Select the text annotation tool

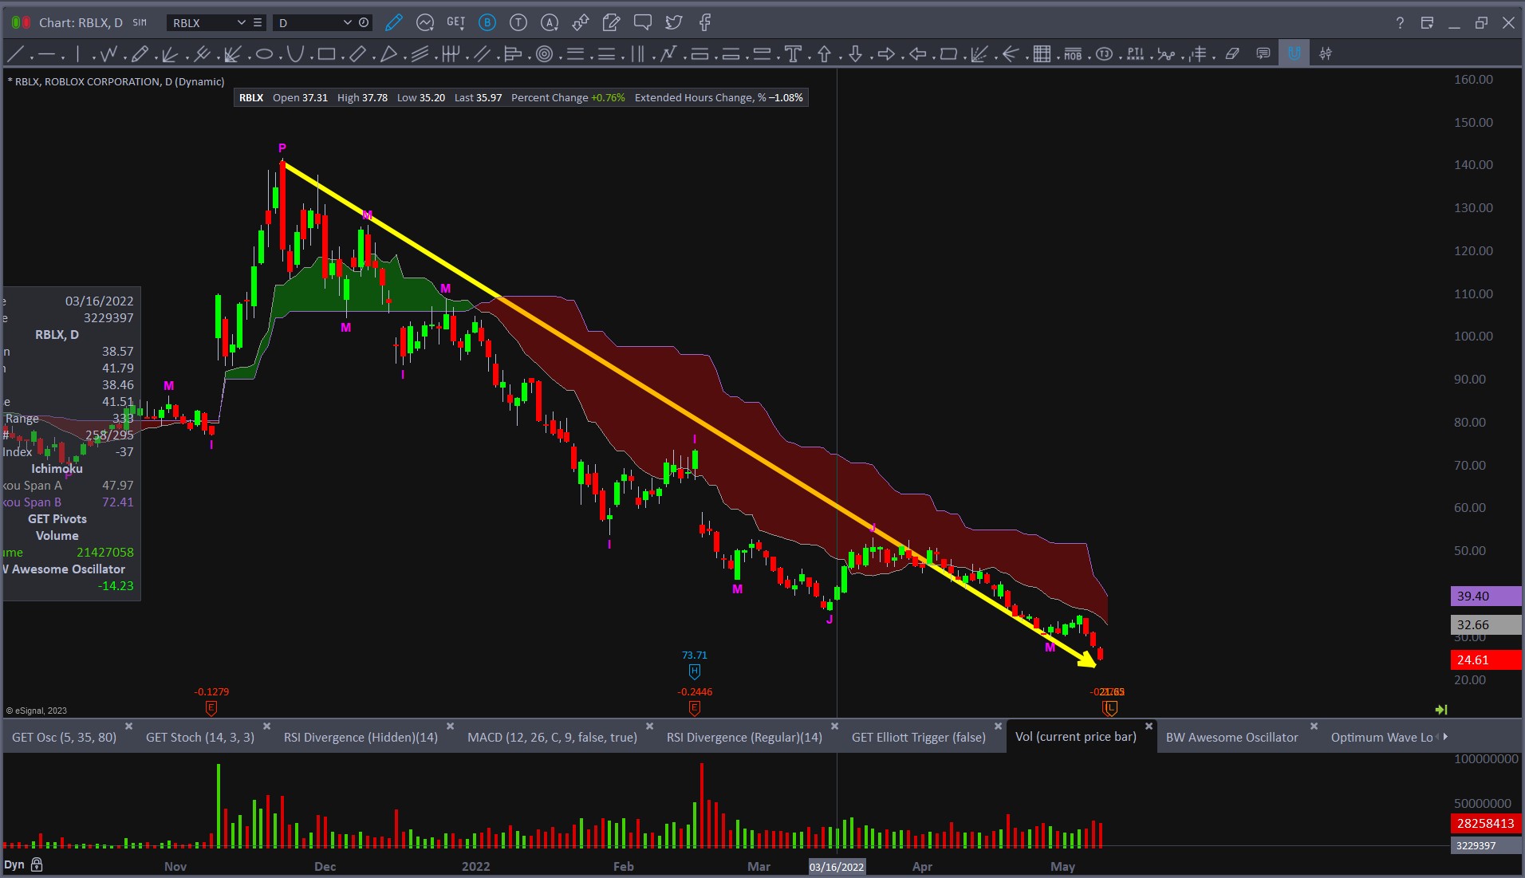[x=793, y=54]
